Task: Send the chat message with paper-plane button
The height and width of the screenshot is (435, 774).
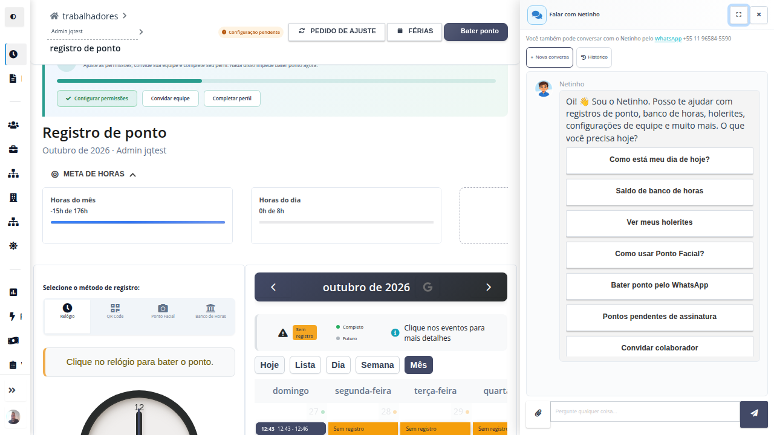Action: (754, 413)
